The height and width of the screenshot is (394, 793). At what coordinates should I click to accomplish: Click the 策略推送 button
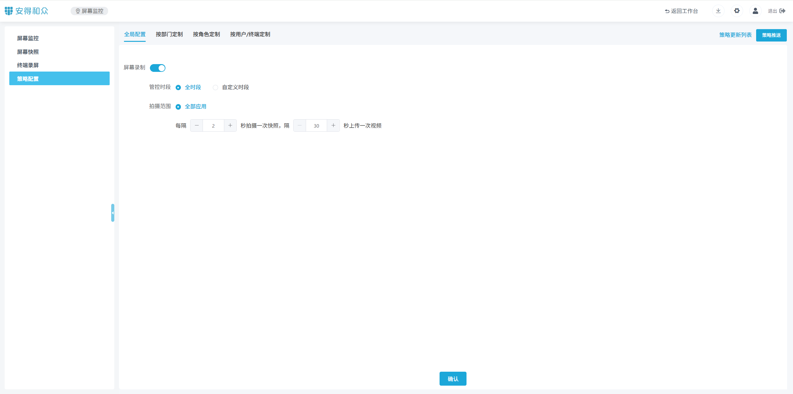tap(771, 35)
